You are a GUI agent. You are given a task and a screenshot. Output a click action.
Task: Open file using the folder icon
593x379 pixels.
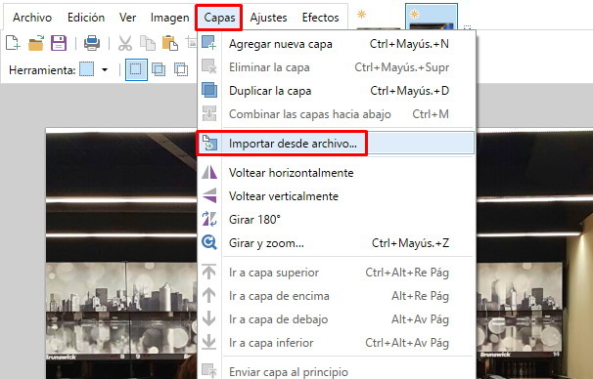(x=36, y=43)
